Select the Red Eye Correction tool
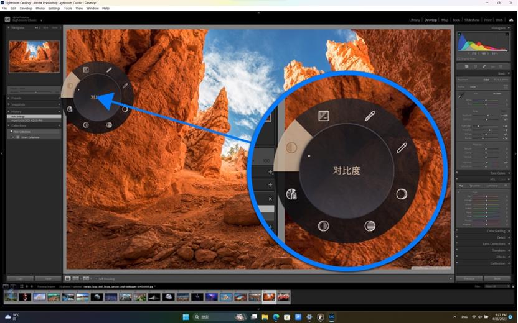Screen dimensions: 518x323 (x=492, y=66)
